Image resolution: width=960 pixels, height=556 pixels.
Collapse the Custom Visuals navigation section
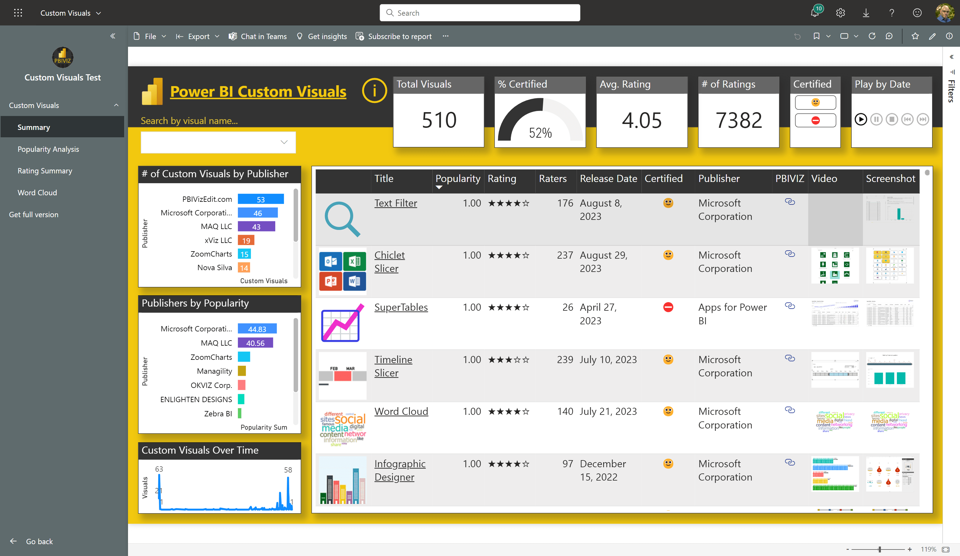click(x=116, y=105)
